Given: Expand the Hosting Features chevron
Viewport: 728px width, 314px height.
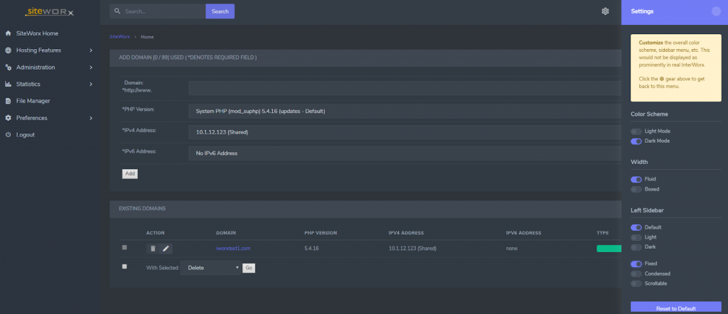Looking at the screenshot, I should (x=91, y=50).
